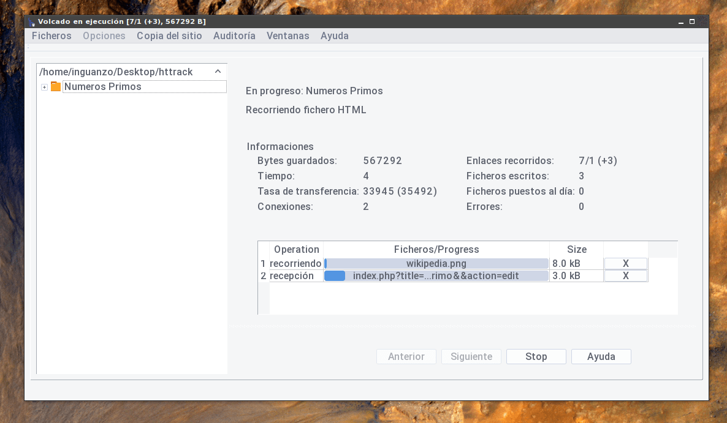
Task: Select the recorriendo row in the transfer table
Action: (x=296, y=263)
